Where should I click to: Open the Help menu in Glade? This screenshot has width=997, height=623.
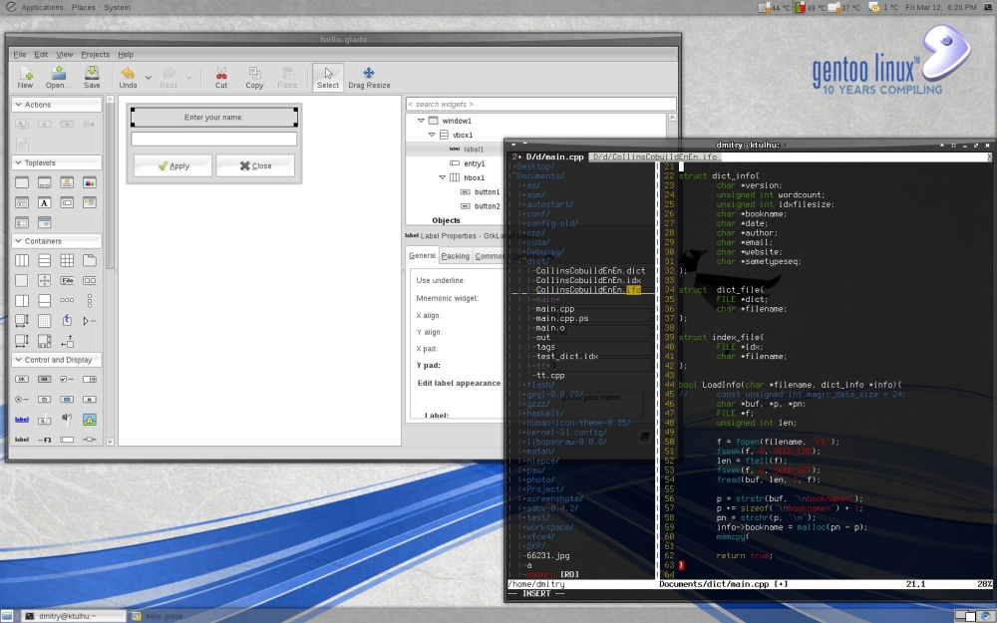pos(126,55)
